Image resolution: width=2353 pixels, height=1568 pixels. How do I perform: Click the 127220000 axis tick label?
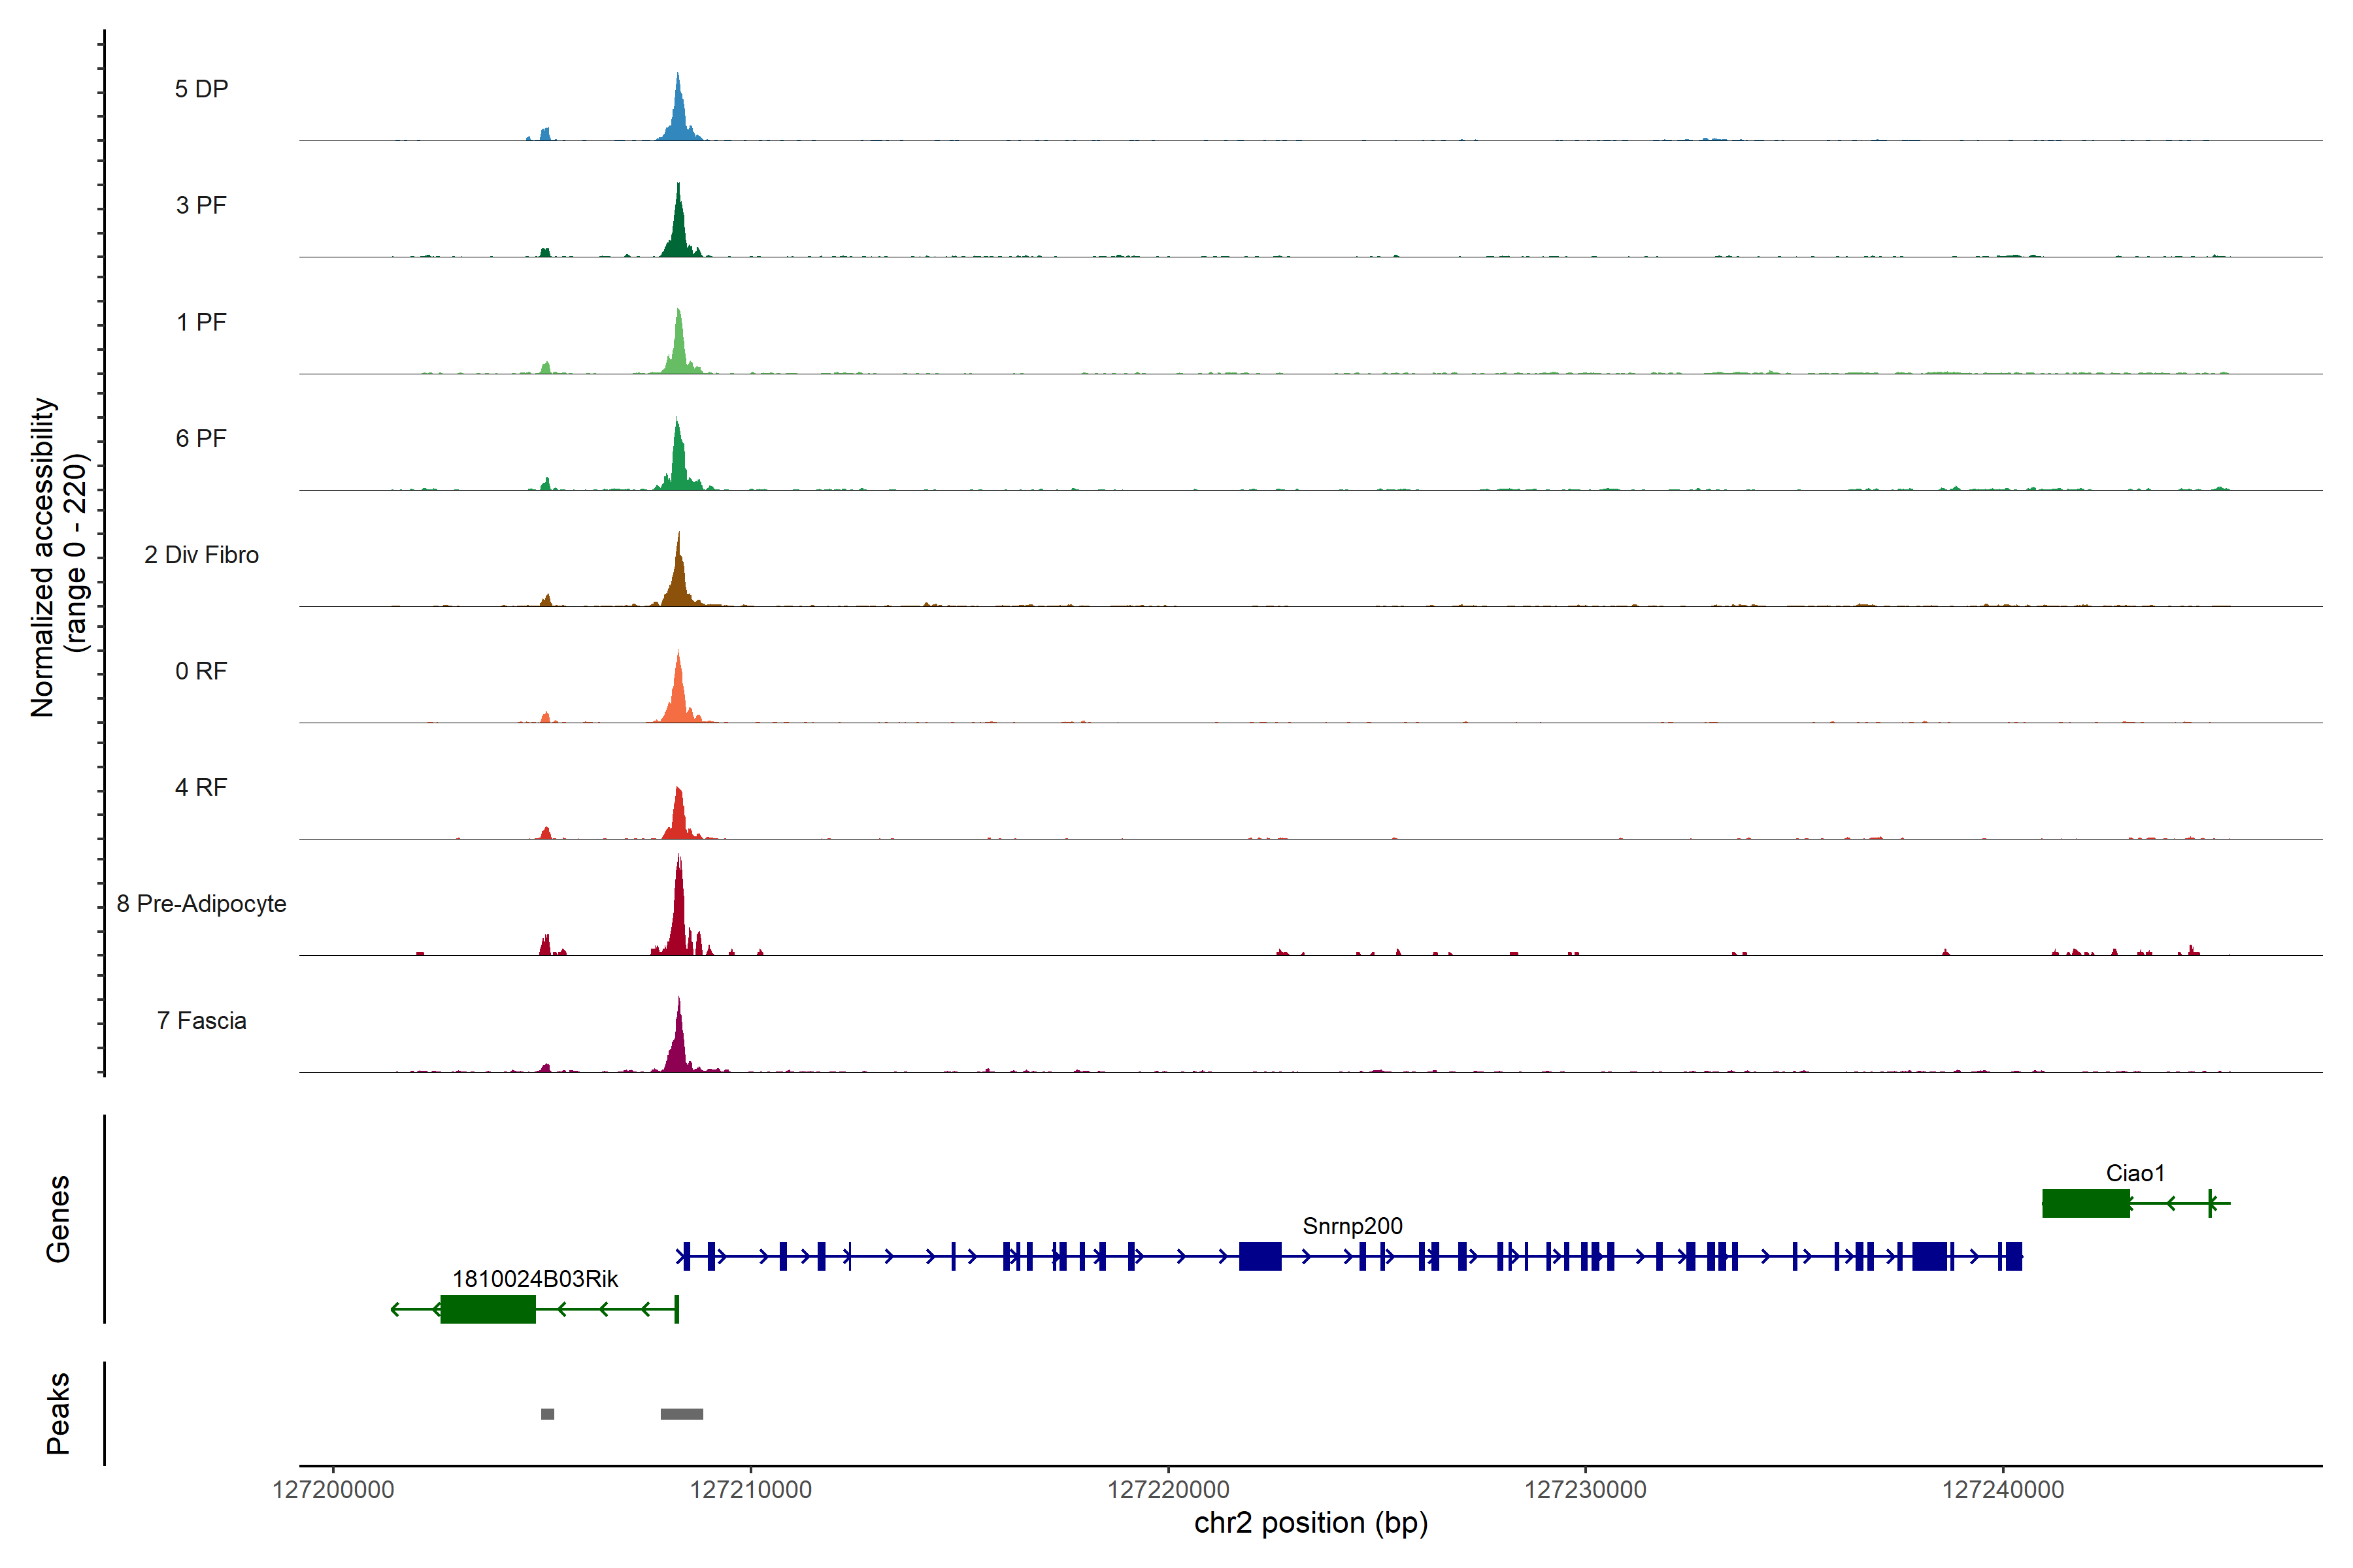click(1167, 1490)
